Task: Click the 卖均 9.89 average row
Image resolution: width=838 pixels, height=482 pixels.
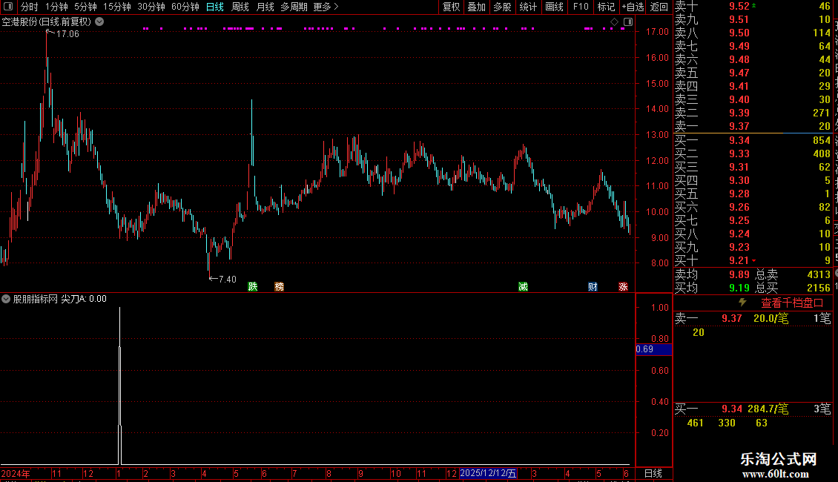Action: coord(712,274)
